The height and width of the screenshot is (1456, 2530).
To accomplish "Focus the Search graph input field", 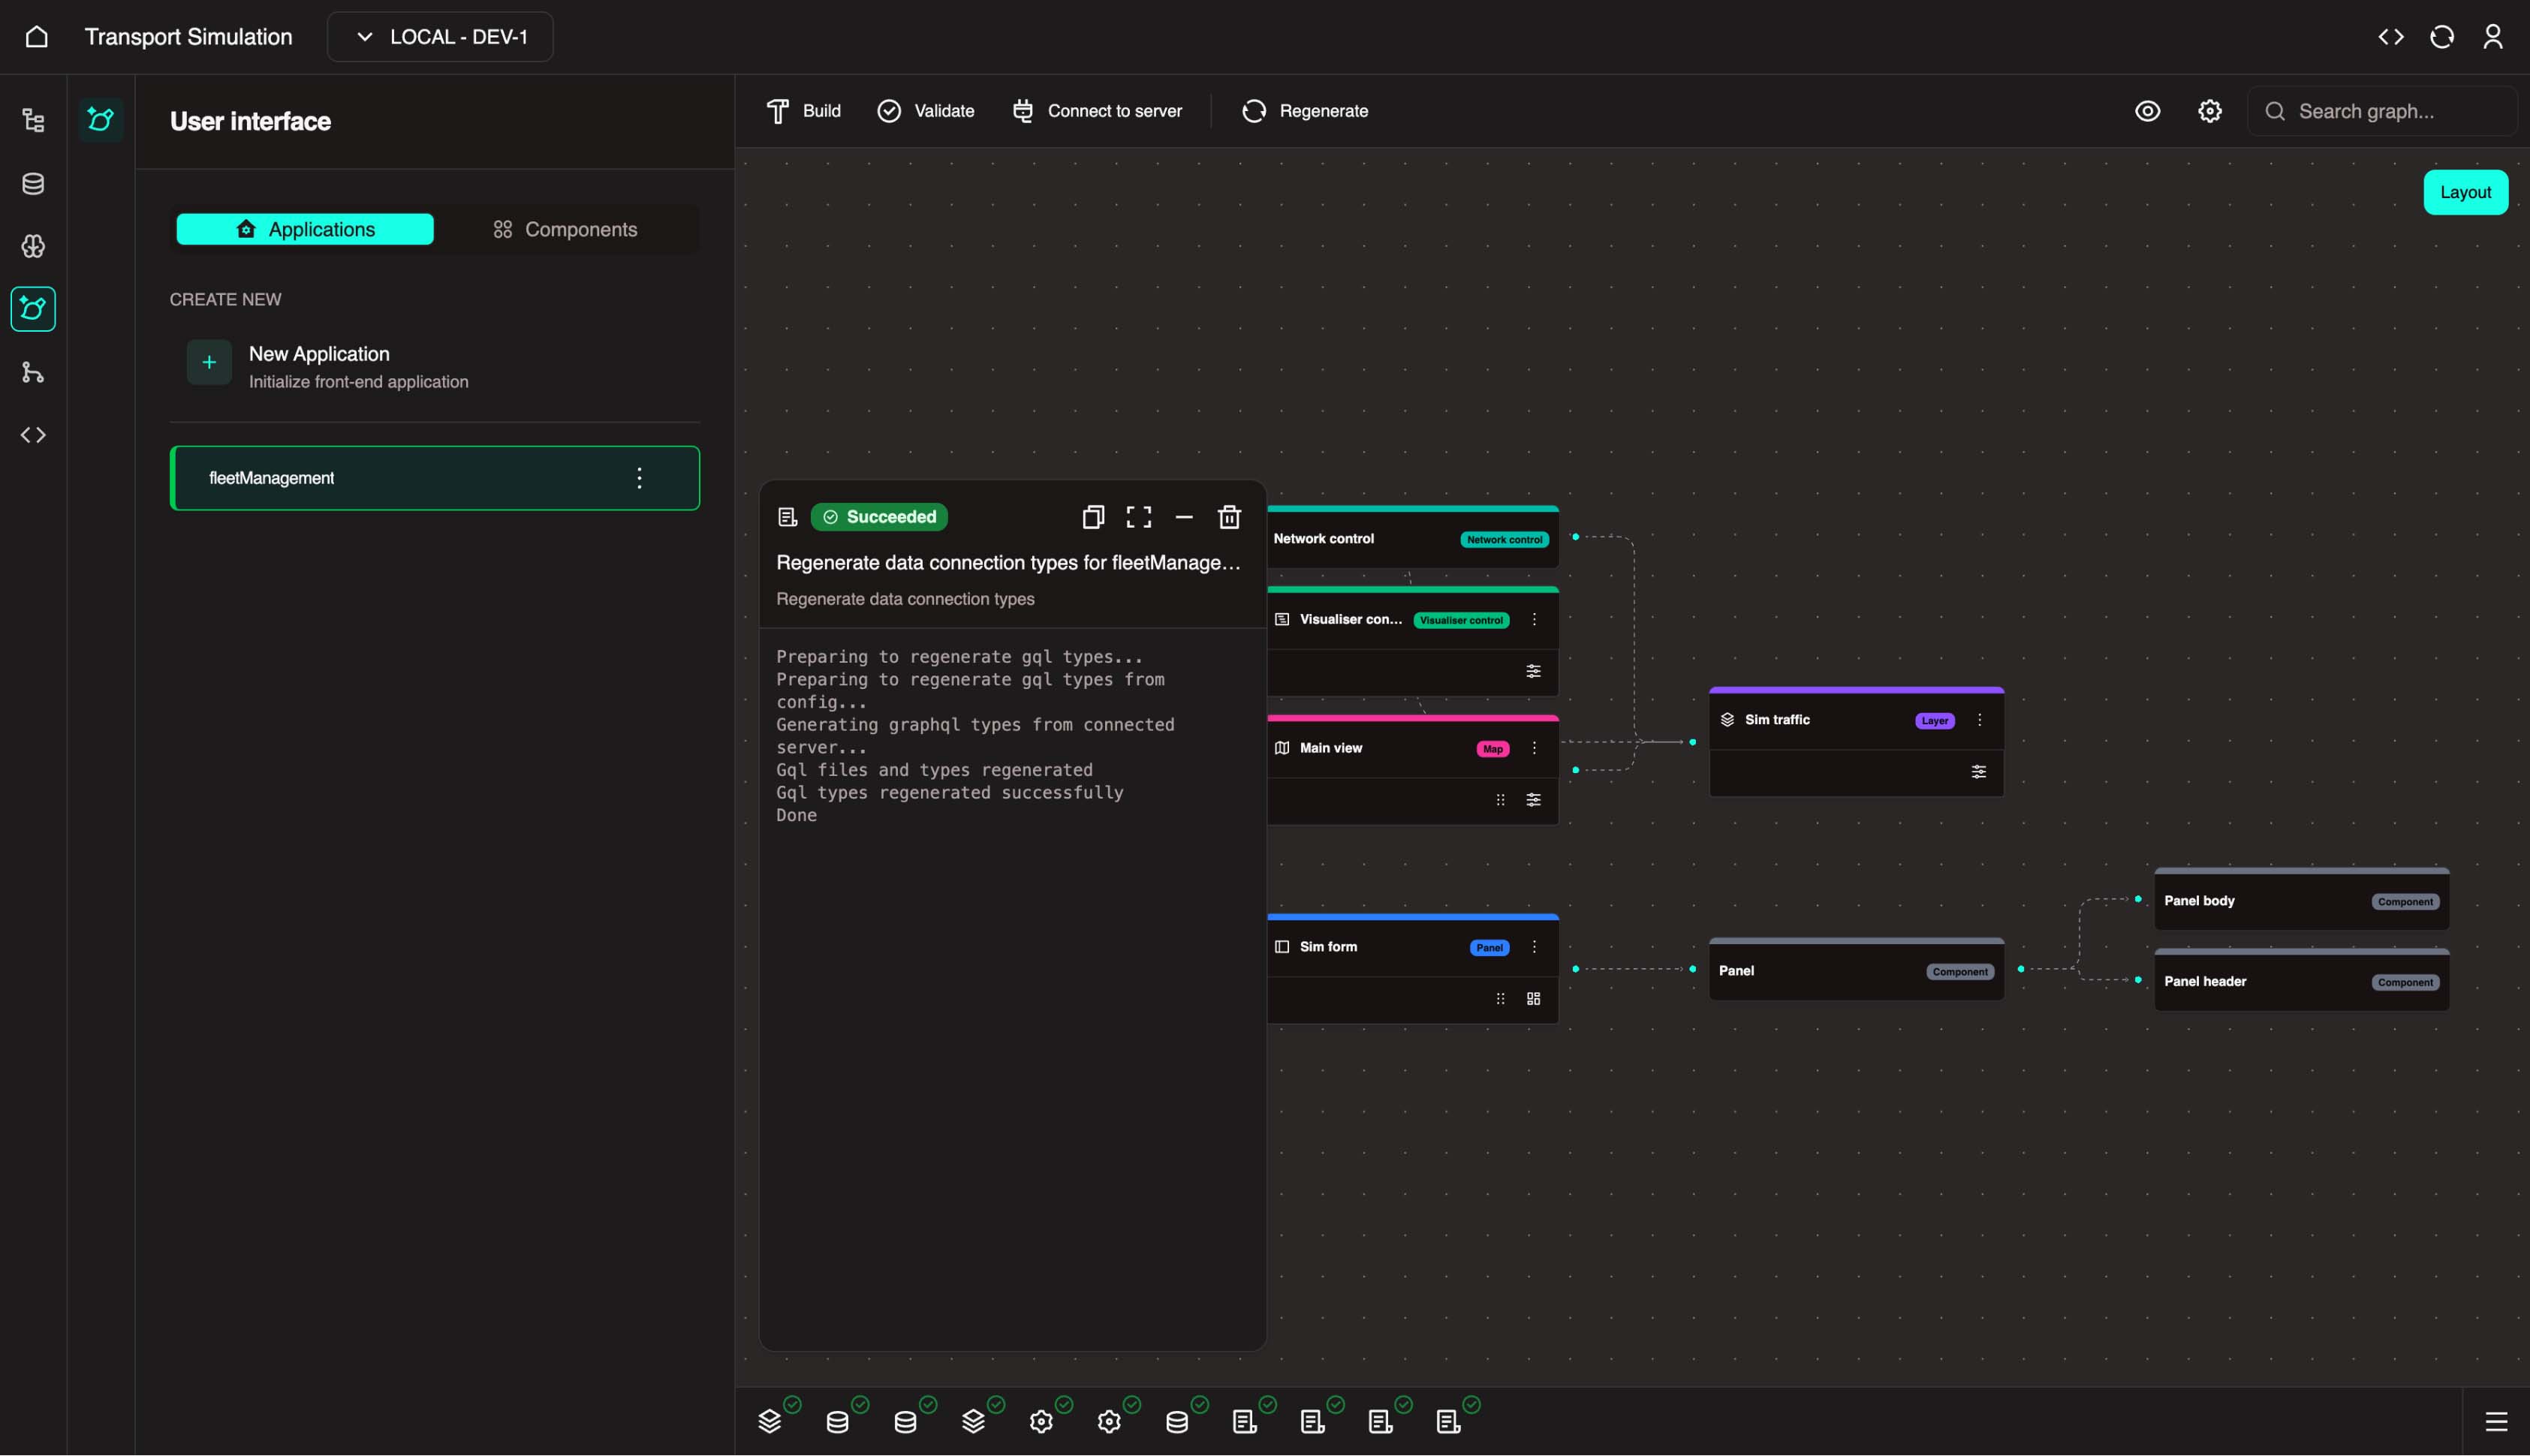I will (x=2382, y=111).
